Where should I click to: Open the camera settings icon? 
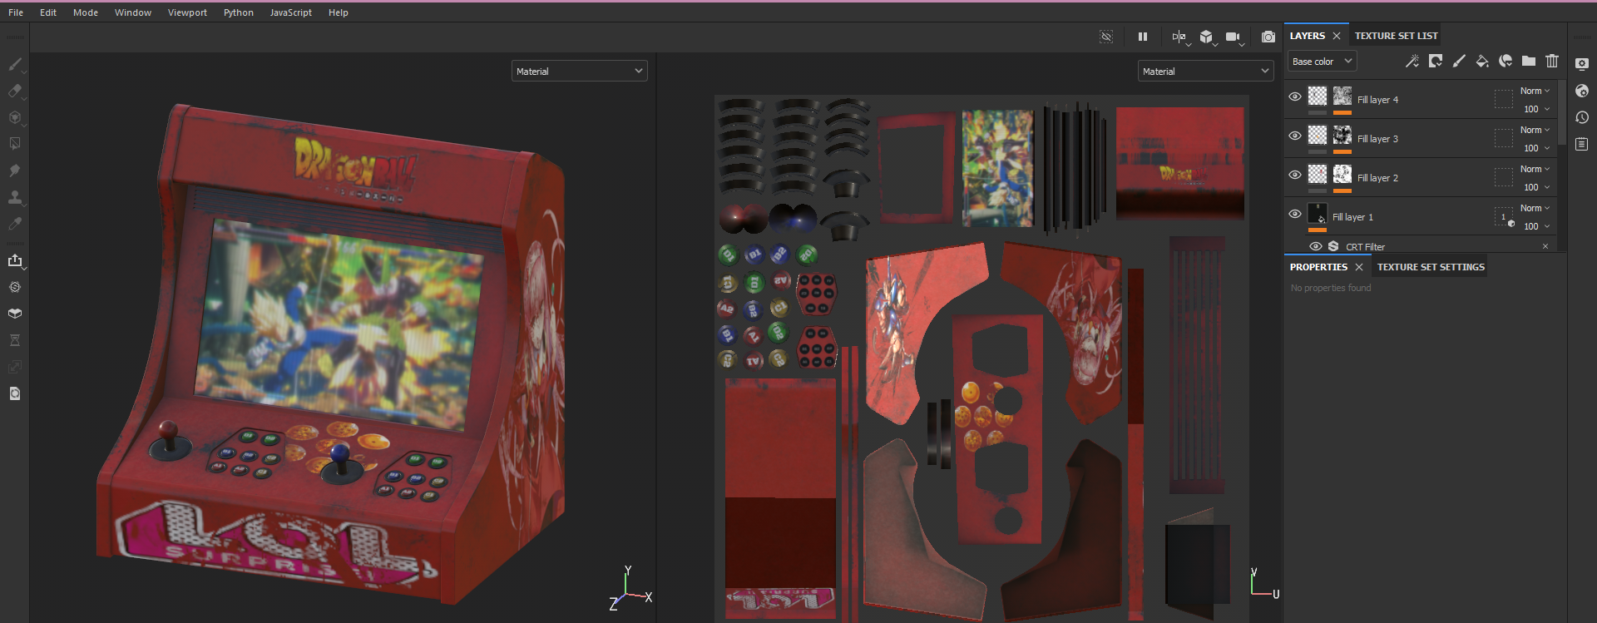click(1234, 37)
